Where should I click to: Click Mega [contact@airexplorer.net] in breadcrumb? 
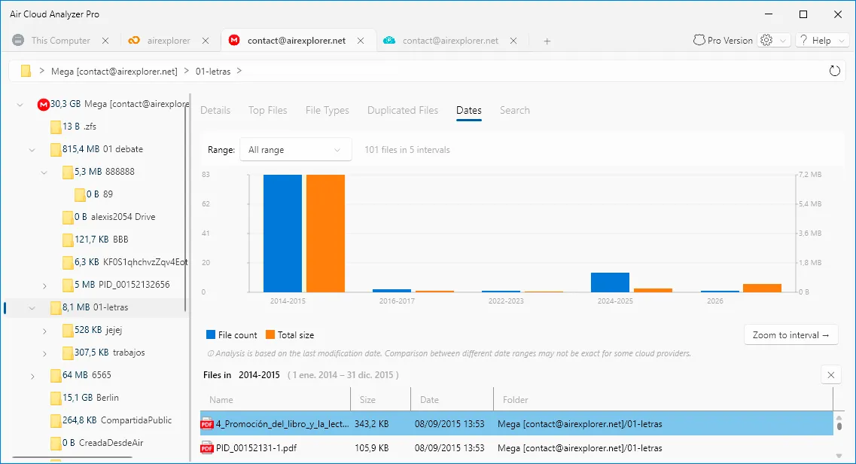click(x=114, y=71)
